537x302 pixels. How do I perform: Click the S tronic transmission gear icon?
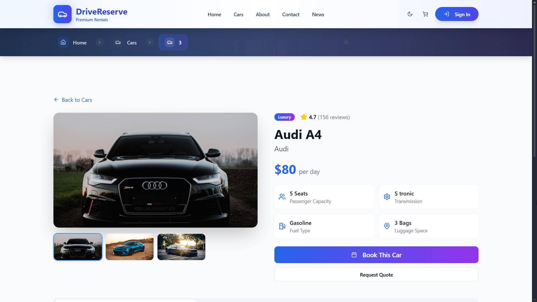387,197
